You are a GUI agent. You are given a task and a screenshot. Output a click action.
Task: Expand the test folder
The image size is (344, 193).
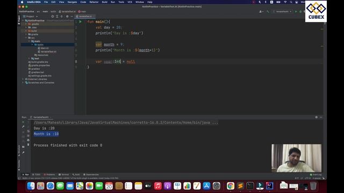[29, 58]
